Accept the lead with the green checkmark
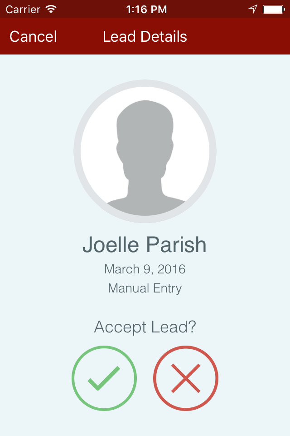This screenshot has height=436, width=290. point(104,378)
